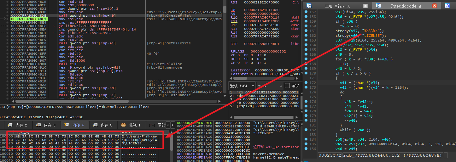The image size is (456, 162).
Task: Toggle IDA breakpoint dot on line 186
Action: [x=306, y=149]
